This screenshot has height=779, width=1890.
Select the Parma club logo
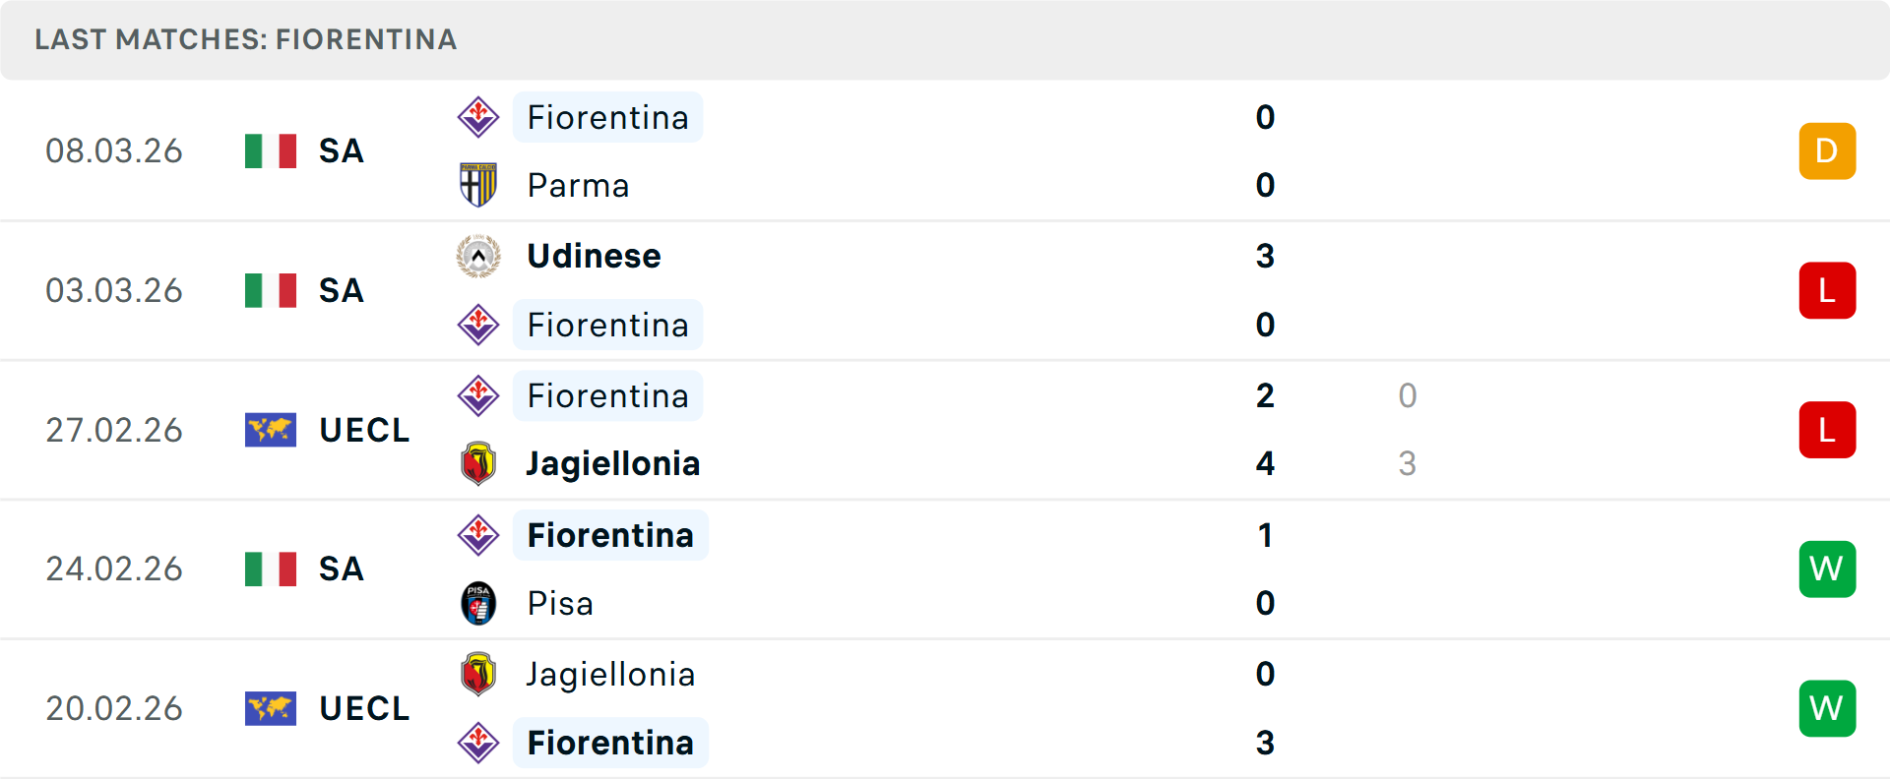(x=478, y=185)
